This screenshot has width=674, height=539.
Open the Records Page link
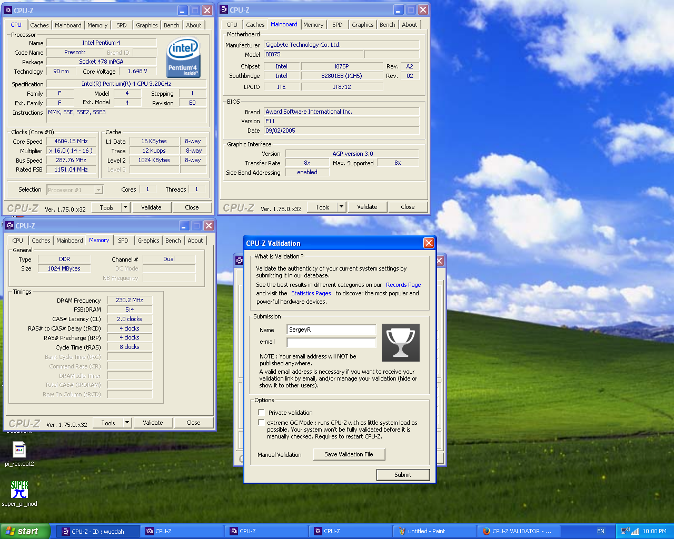(403, 285)
